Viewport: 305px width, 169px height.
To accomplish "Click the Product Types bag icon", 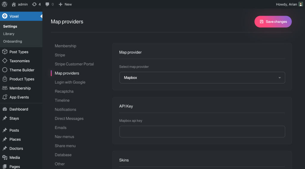I will pyautogui.click(x=4, y=79).
